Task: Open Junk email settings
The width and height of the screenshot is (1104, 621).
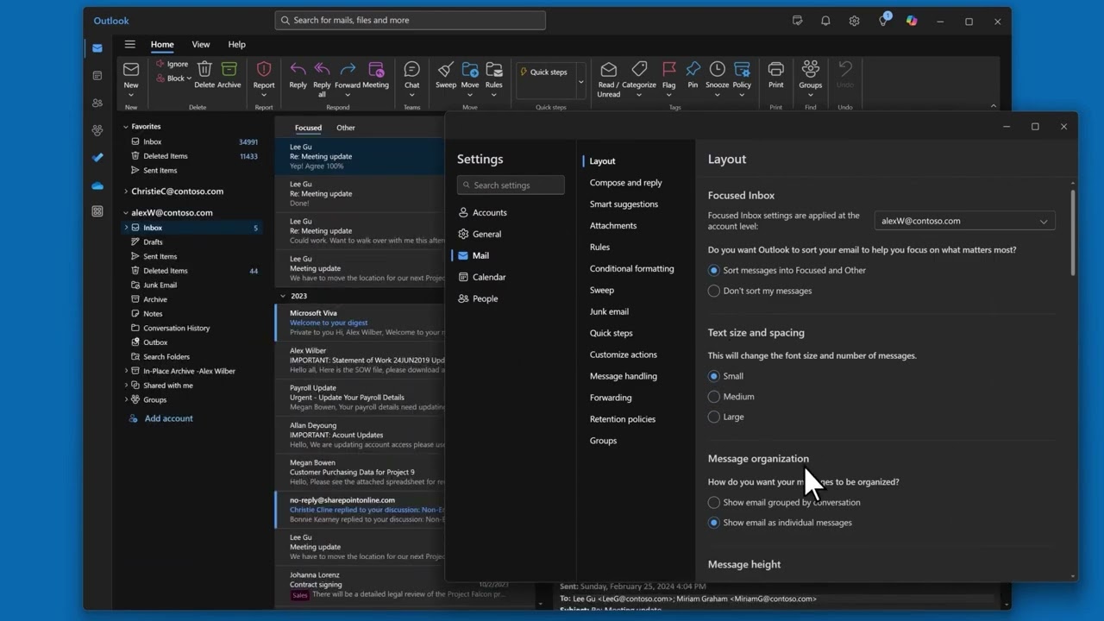Action: point(609,311)
